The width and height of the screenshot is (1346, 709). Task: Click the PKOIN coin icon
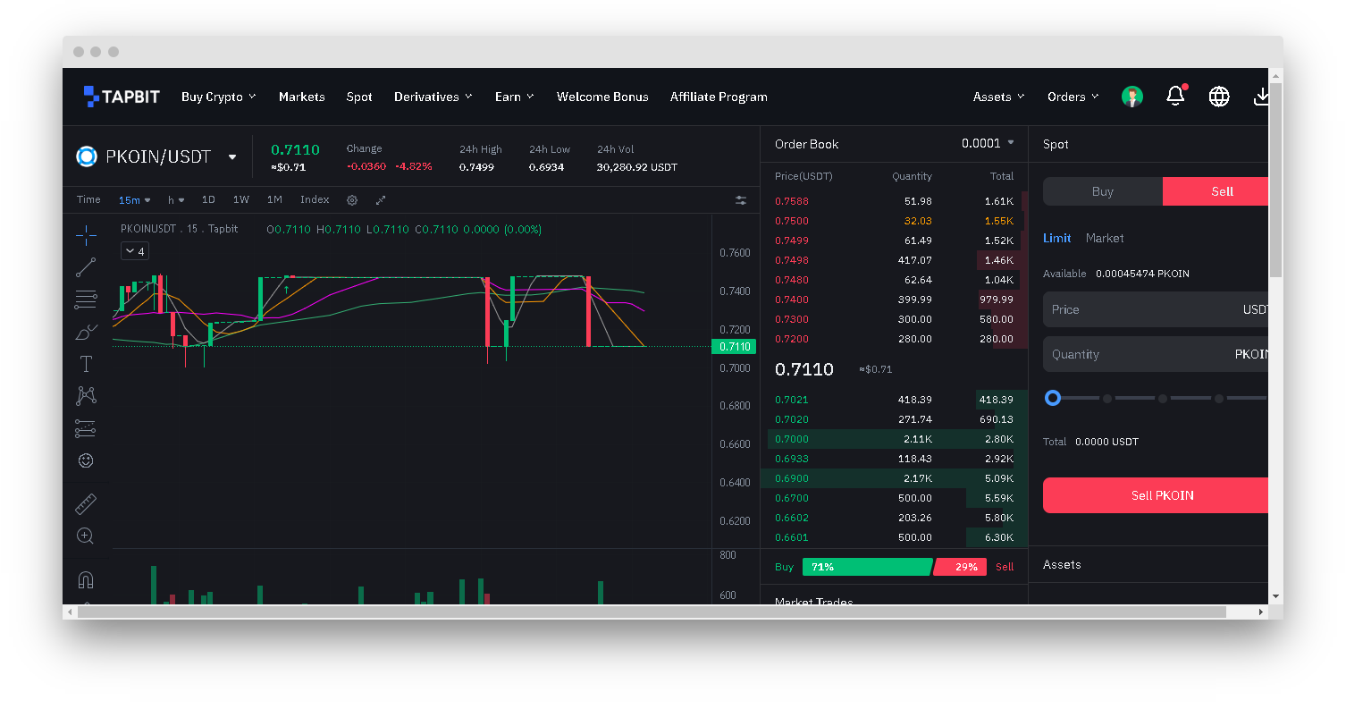[x=87, y=156]
